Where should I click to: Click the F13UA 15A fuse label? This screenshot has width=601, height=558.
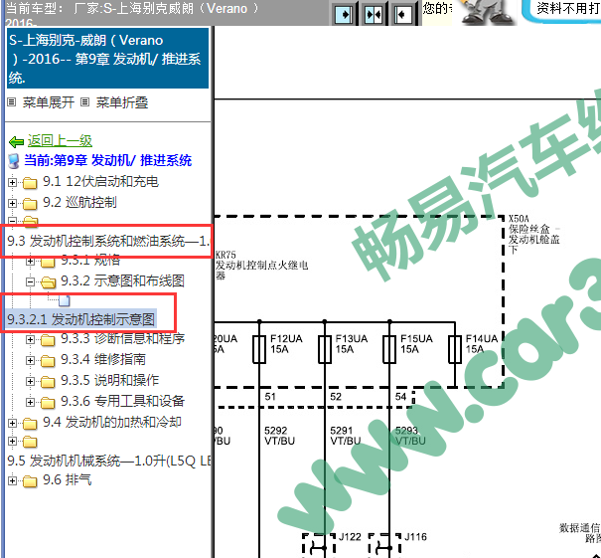coord(352,344)
